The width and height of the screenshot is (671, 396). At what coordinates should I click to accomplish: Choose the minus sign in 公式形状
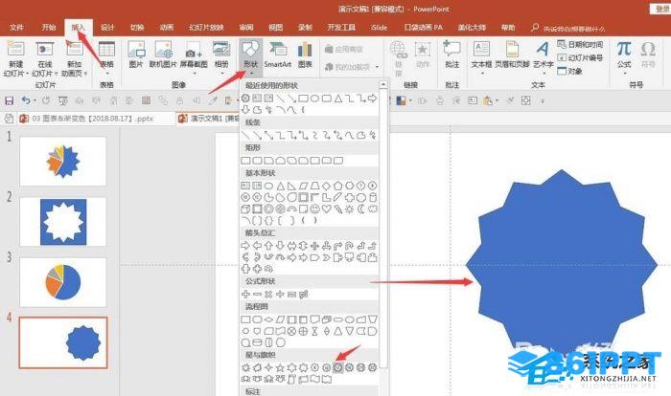coord(257,295)
